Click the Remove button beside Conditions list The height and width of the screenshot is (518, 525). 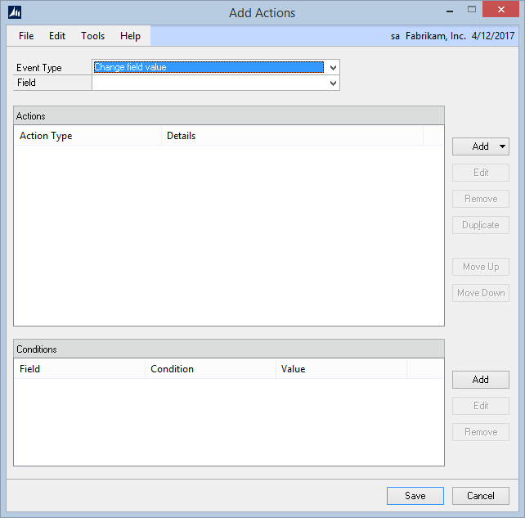click(x=481, y=432)
